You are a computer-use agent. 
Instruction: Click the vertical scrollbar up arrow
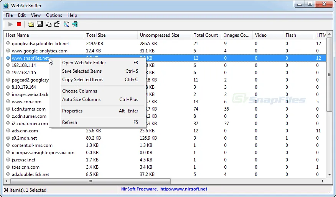(x=329, y=34)
